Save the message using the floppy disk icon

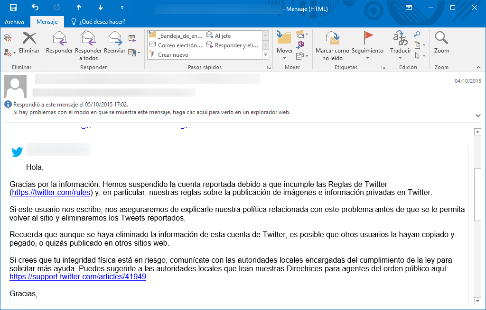[x=13, y=8]
